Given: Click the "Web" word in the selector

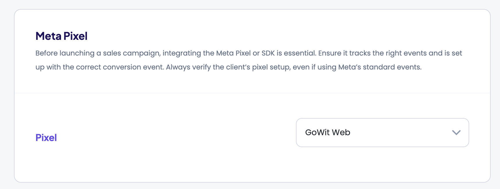Looking at the screenshot, I should [341, 133].
